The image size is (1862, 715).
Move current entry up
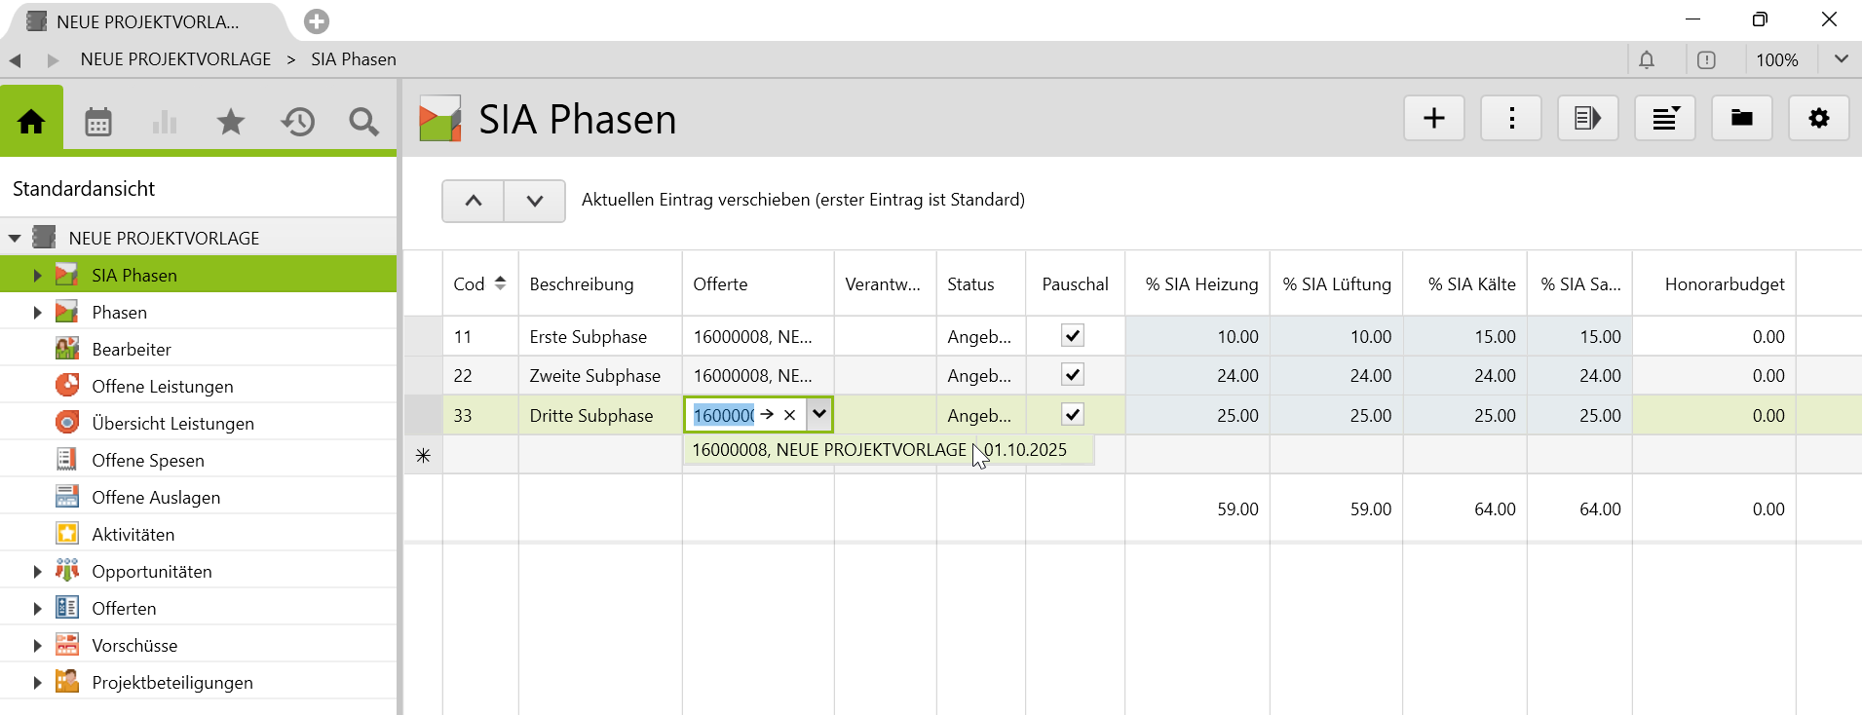[x=474, y=201]
